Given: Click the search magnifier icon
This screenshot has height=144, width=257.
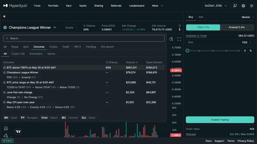Looking at the screenshot, I should [x=7, y=38].
